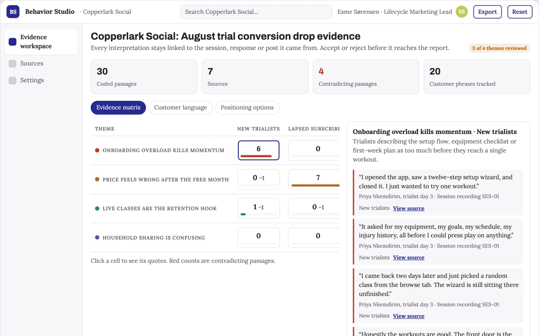
Task: Switch to the Customer language tab
Action: pos(181,108)
